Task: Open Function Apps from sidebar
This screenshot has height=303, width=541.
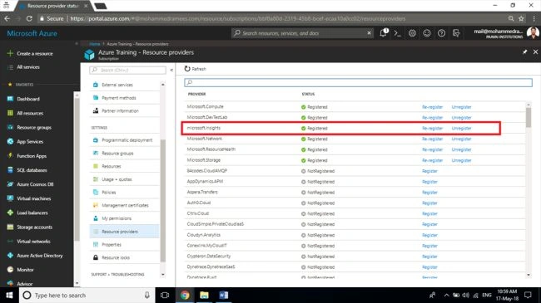Action: tap(32, 156)
